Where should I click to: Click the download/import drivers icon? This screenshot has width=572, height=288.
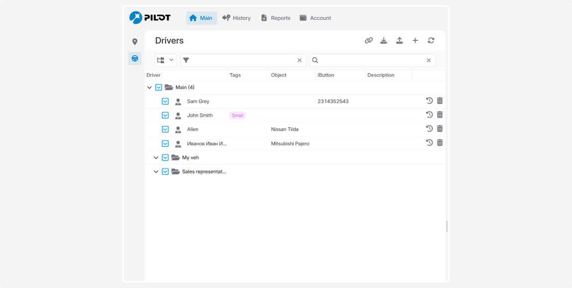pyautogui.click(x=383, y=41)
